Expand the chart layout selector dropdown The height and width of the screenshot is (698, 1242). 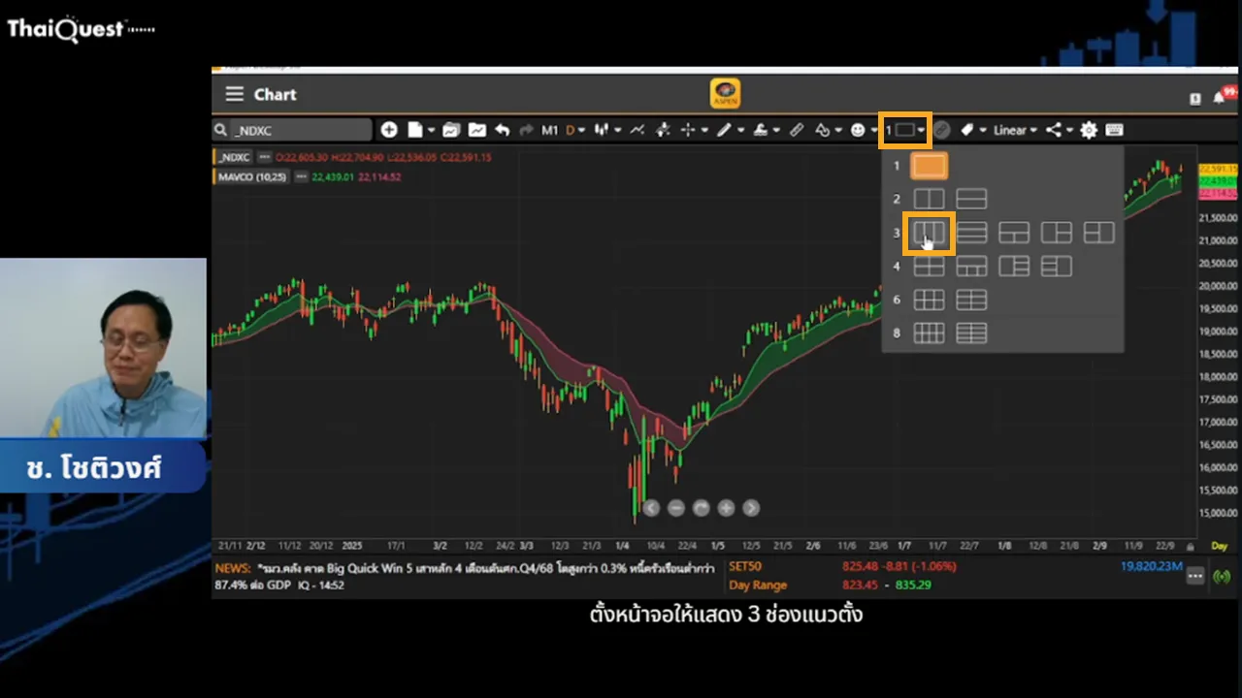[905, 130]
